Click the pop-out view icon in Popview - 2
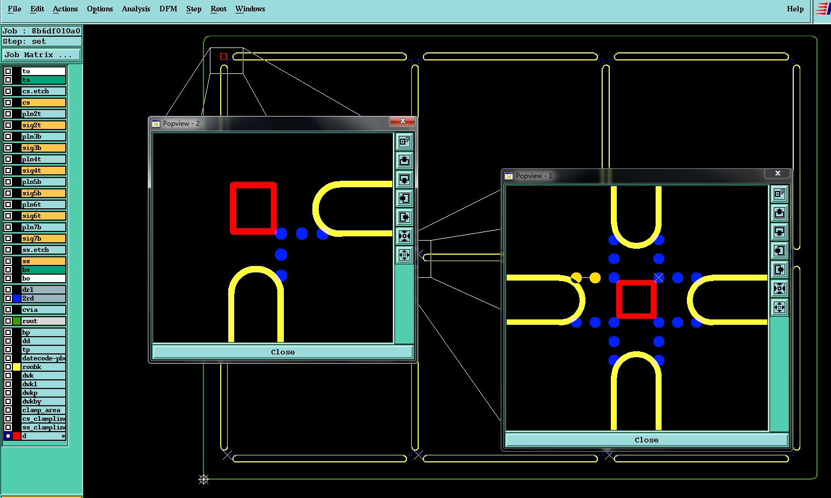Image resolution: width=831 pixels, height=498 pixels. click(404, 141)
